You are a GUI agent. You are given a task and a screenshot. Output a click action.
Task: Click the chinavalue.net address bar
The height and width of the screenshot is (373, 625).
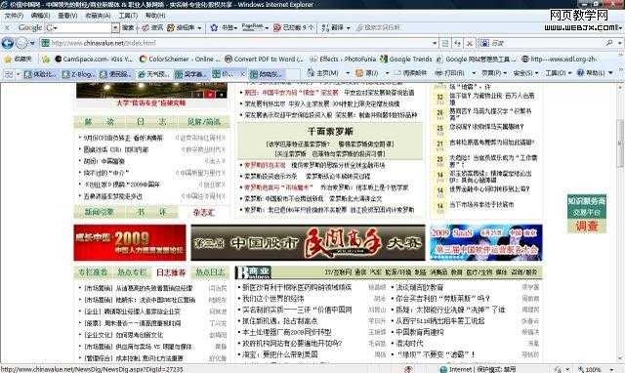coord(235,43)
